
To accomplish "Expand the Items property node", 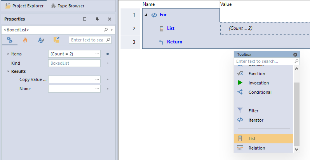I will 8,54.
